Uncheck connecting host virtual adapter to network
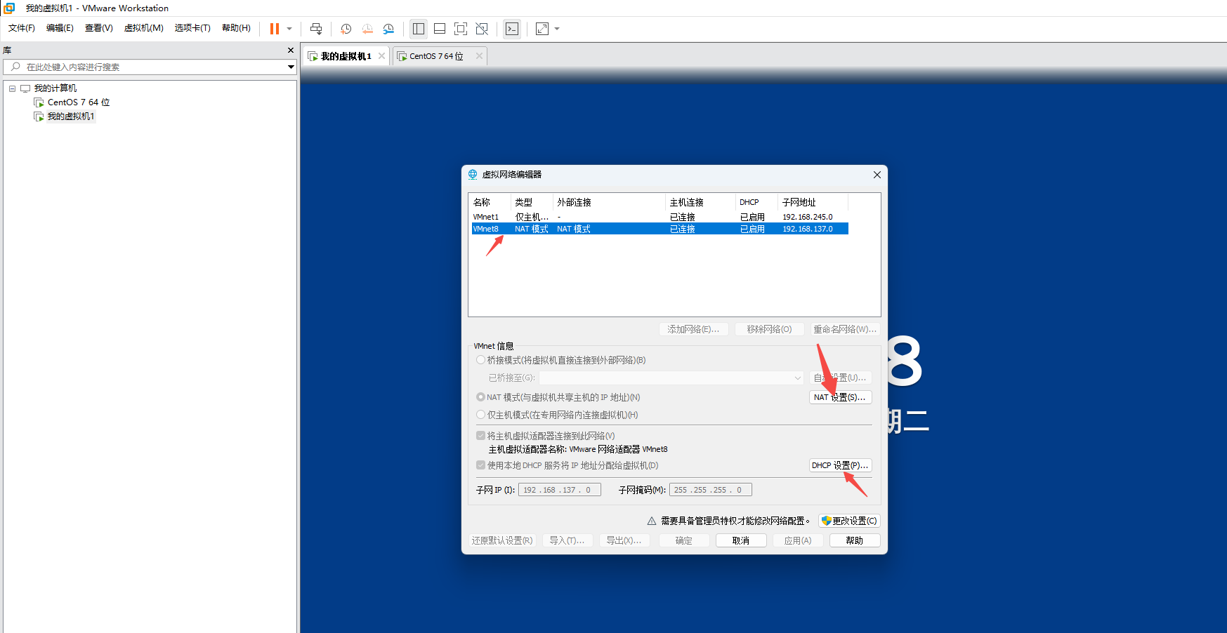This screenshot has width=1227, height=633. [480, 435]
